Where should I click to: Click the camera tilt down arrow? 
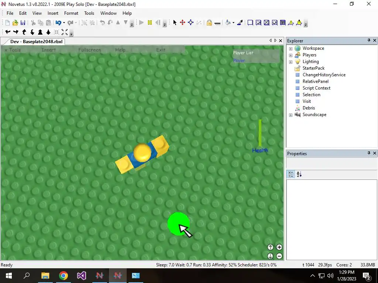pos(32,32)
